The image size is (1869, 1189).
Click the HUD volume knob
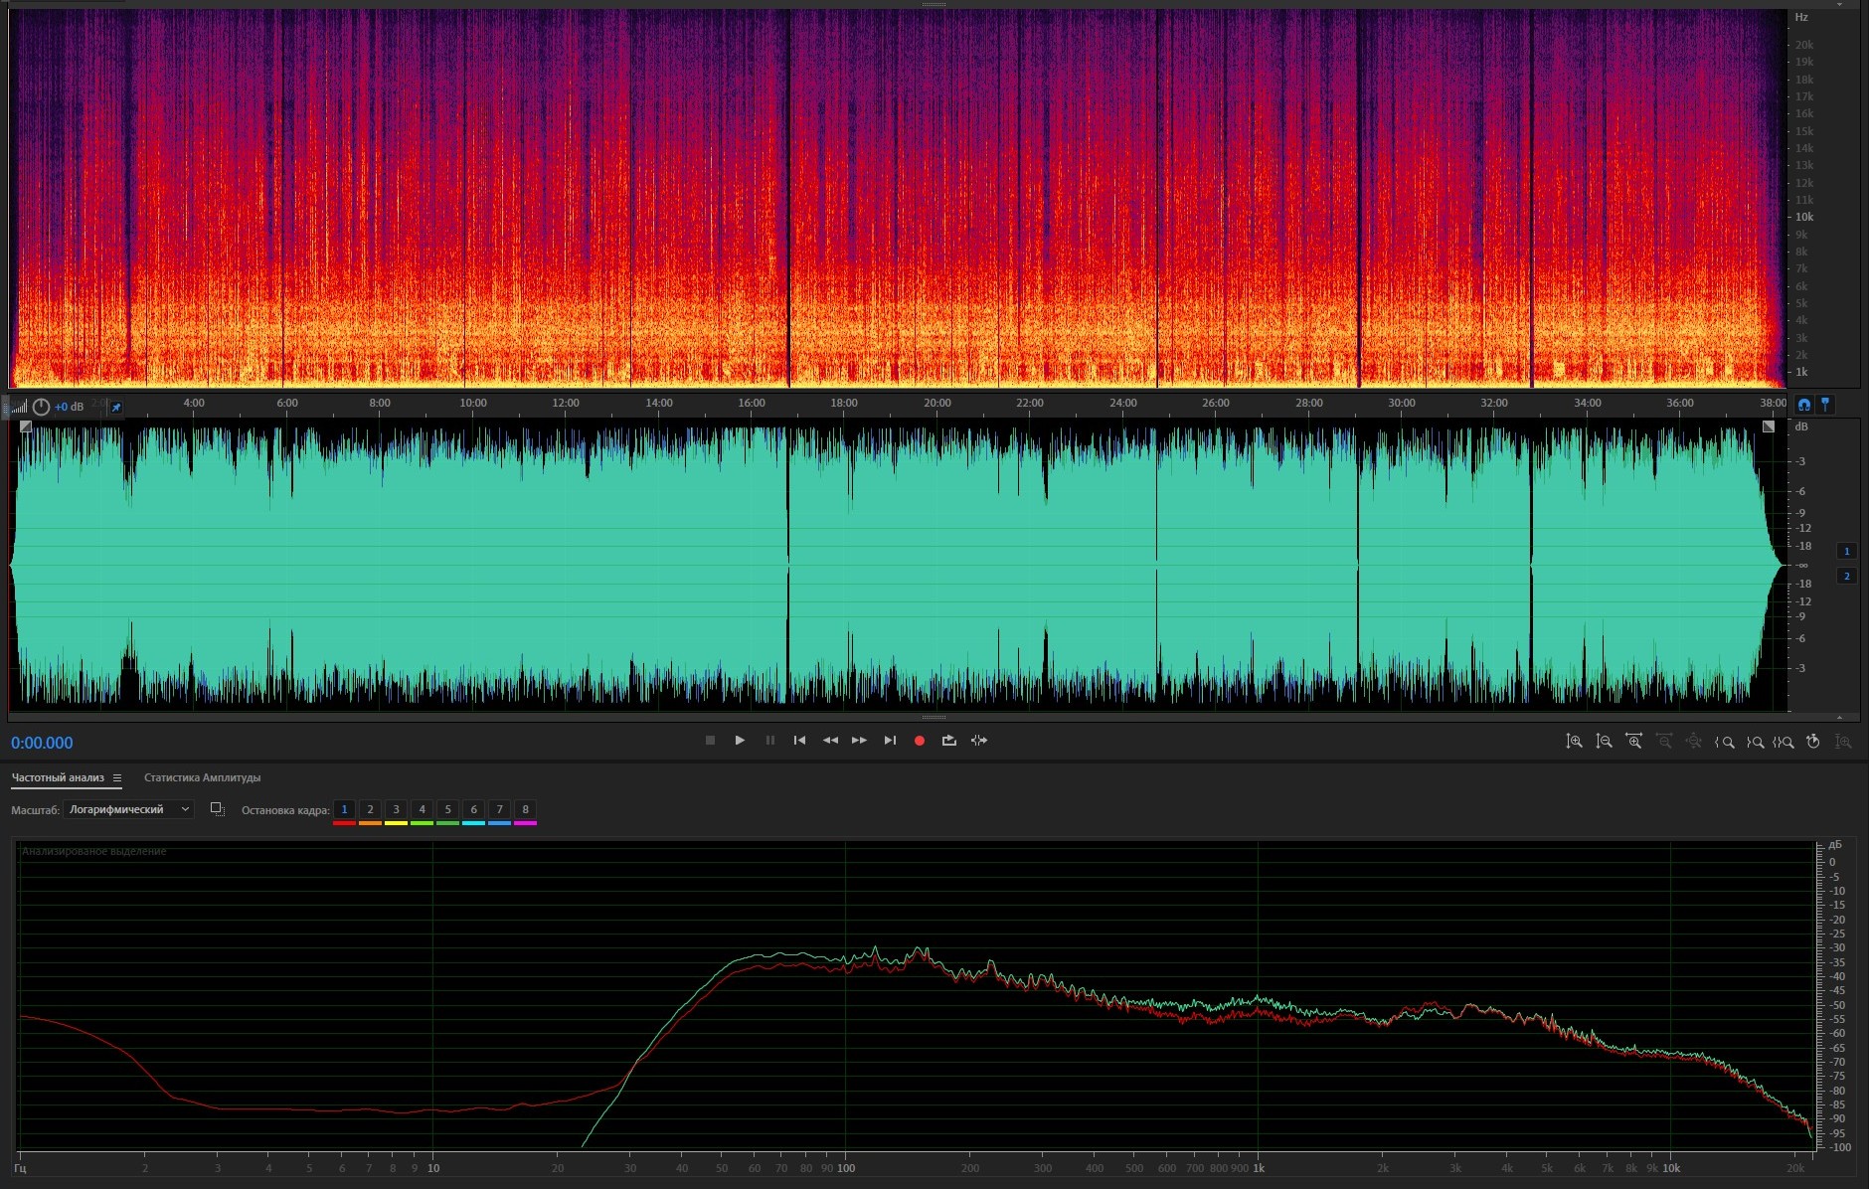[41, 407]
